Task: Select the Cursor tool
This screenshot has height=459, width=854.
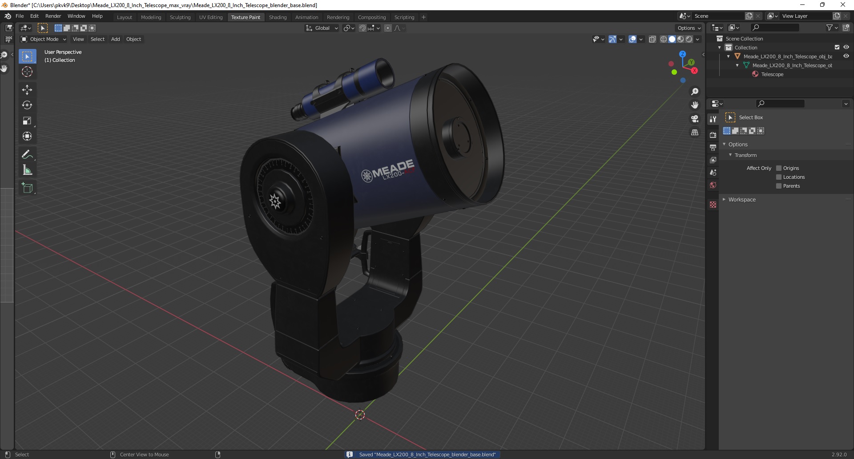Action: pyautogui.click(x=27, y=72)
